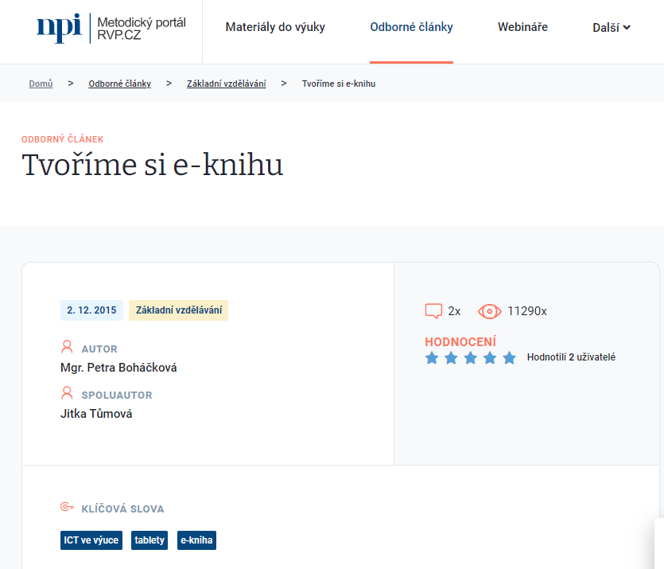Click the eye views count icon
Screen dimensions: 664x569
pyautogui.click(x=489, y=311)
